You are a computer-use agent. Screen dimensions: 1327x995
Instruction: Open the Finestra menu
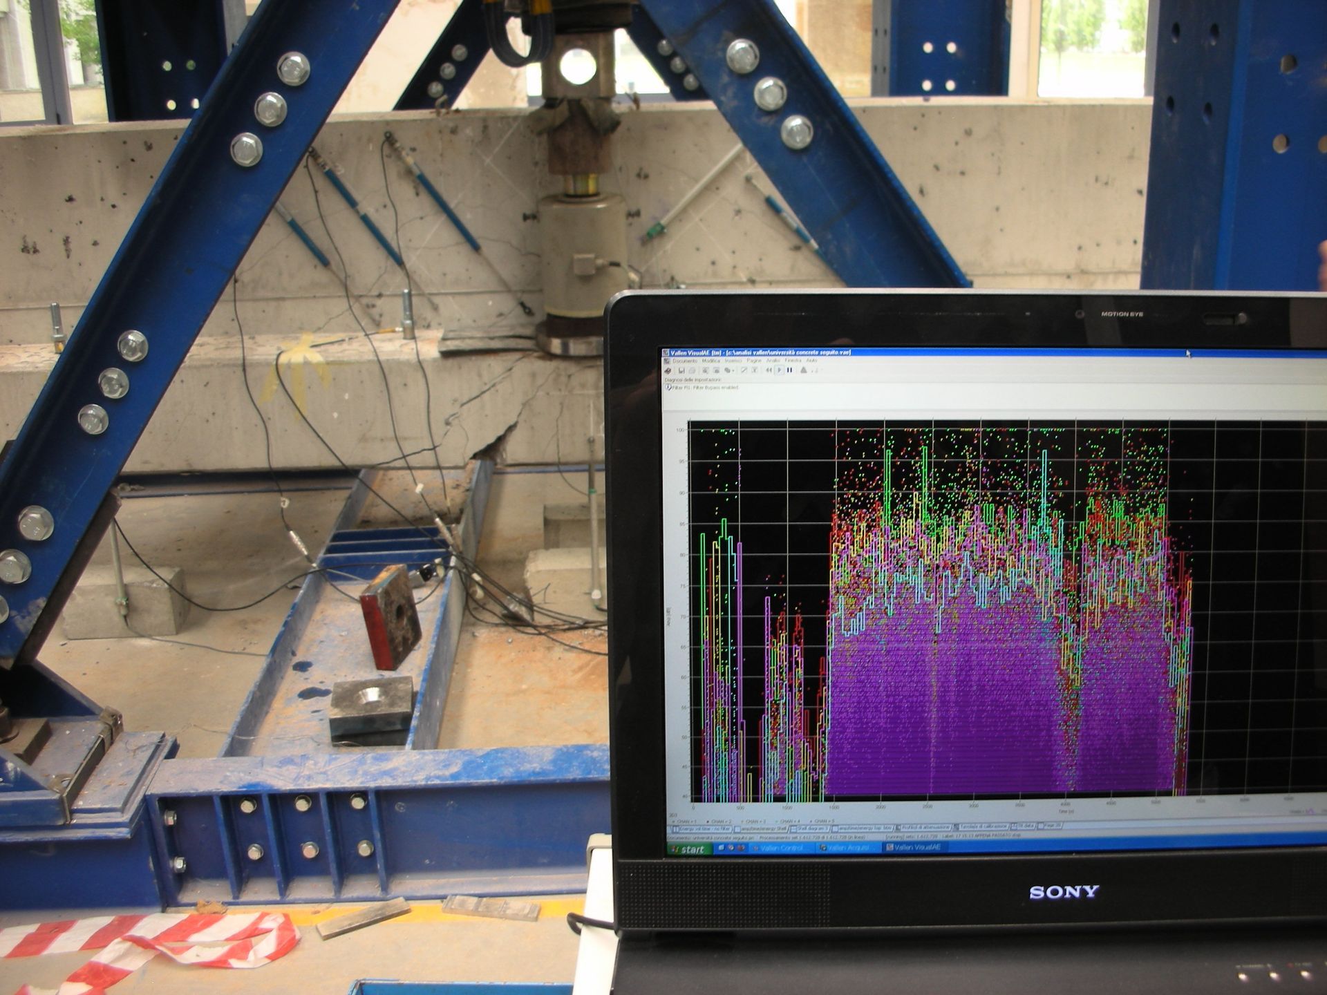click(x=793, y=361)
